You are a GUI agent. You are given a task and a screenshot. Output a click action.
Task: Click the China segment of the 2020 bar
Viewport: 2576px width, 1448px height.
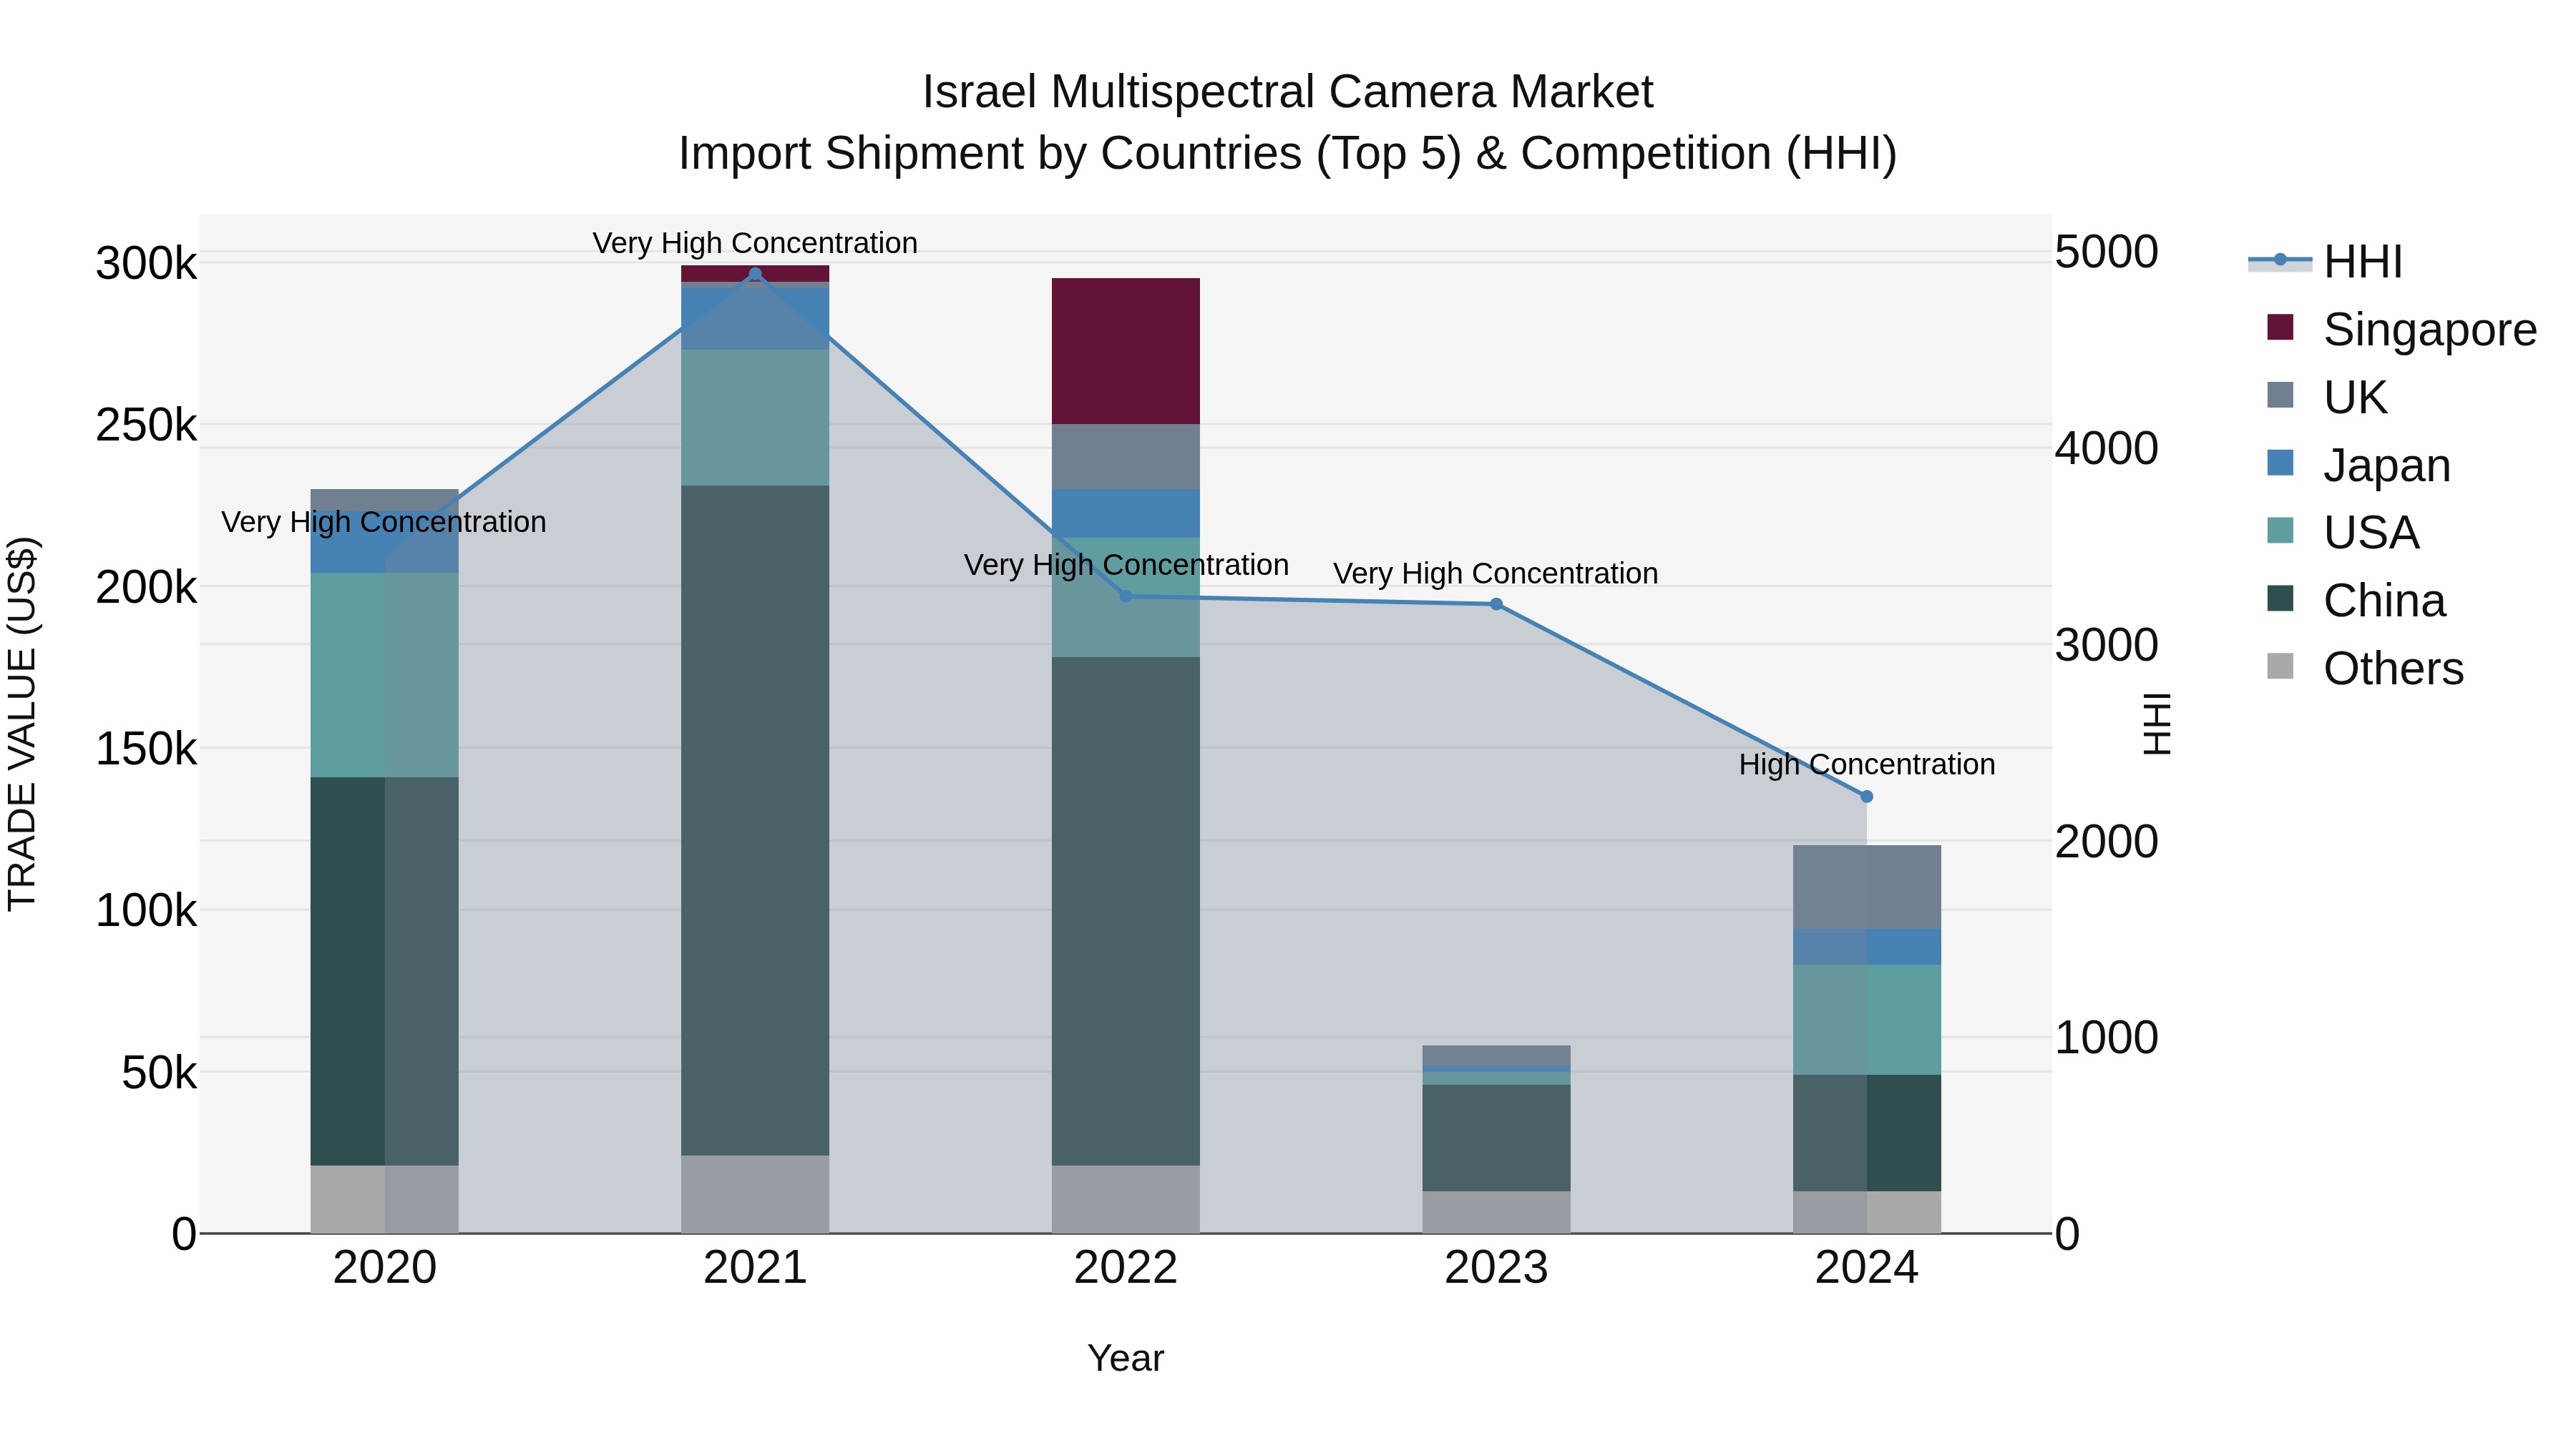[x=385, y=971]
